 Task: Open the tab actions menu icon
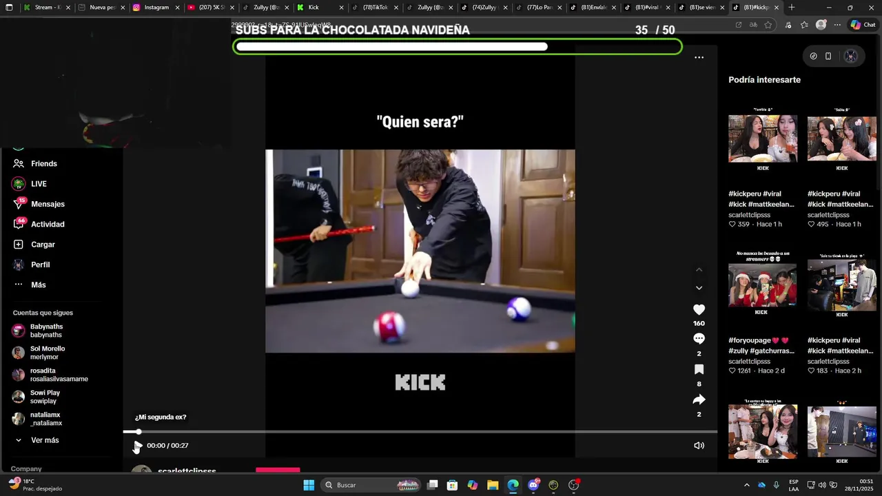(x=9, y=8)
